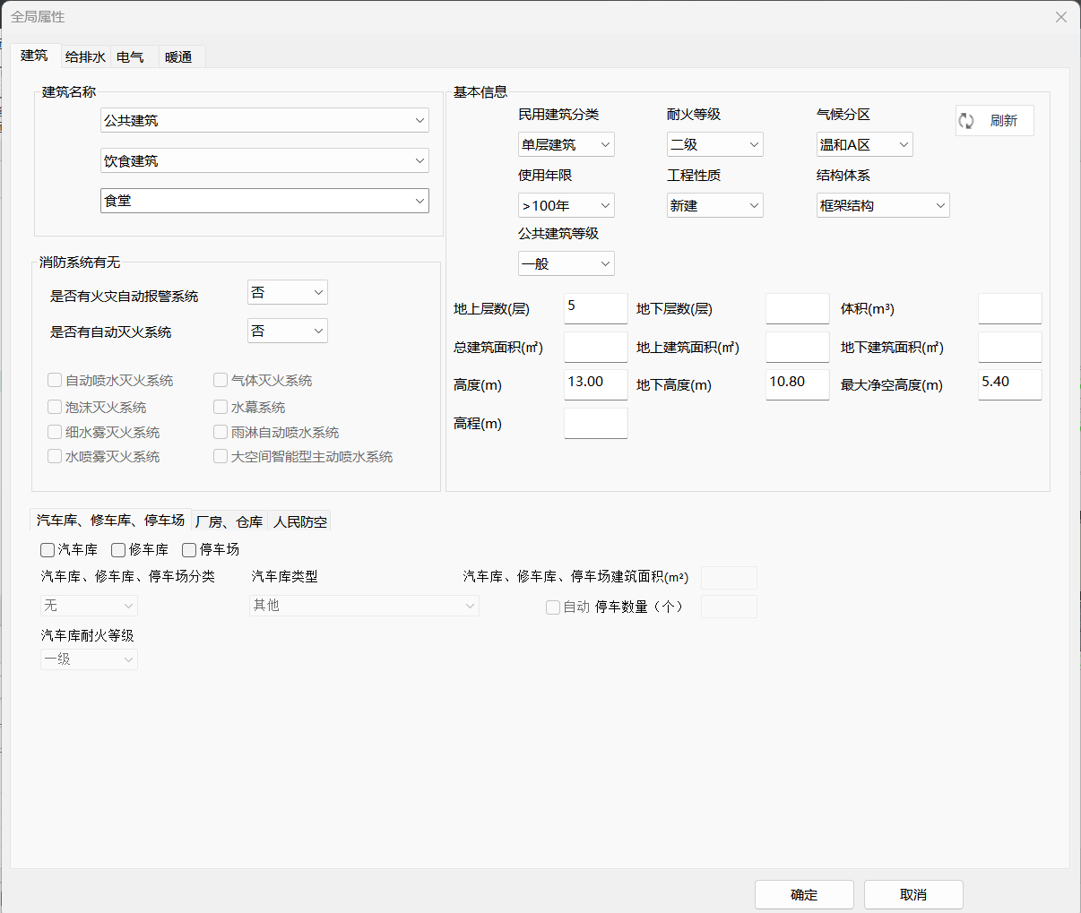
Task: Expand the 饮食建筑 dropdown list
Action: click(264, 160)
